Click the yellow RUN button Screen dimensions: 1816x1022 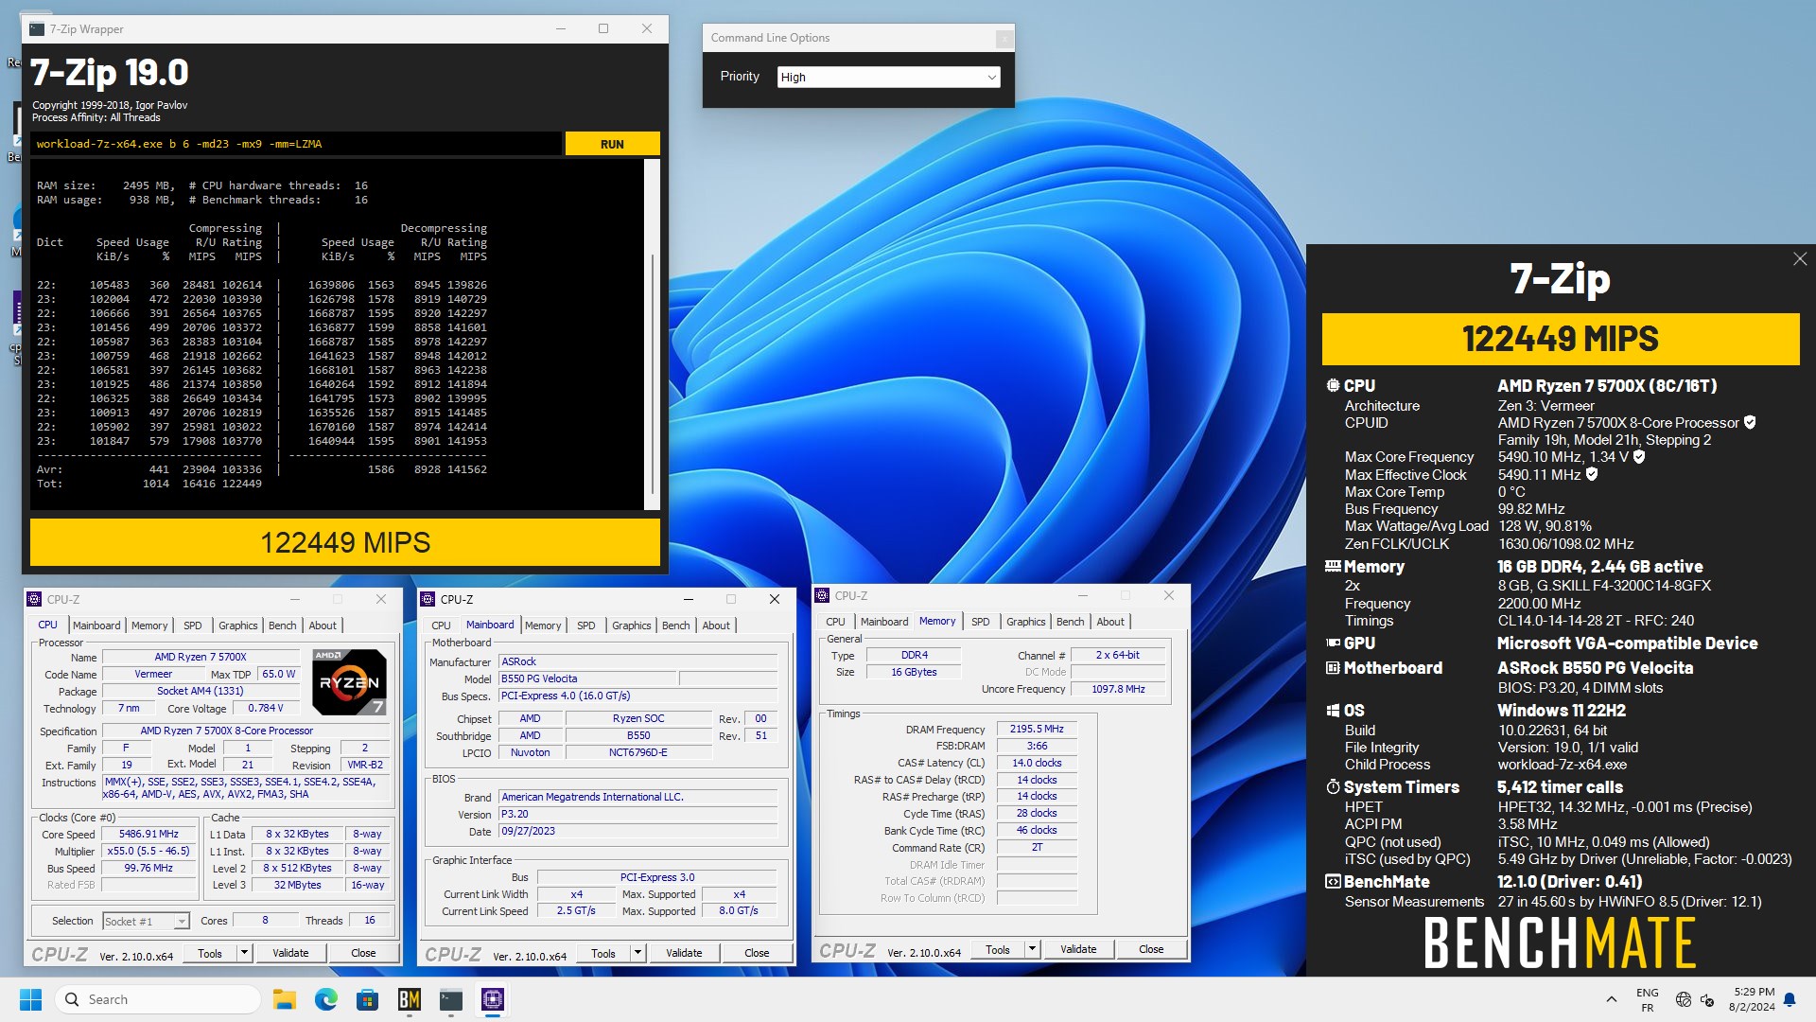[612, 144]
